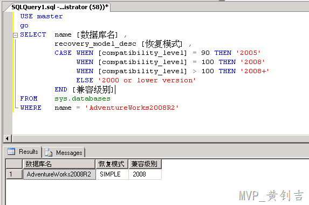Click the Messages document icon
Image resolution: width=309 pixels, height=205 pixels.
tap(49, 152)
